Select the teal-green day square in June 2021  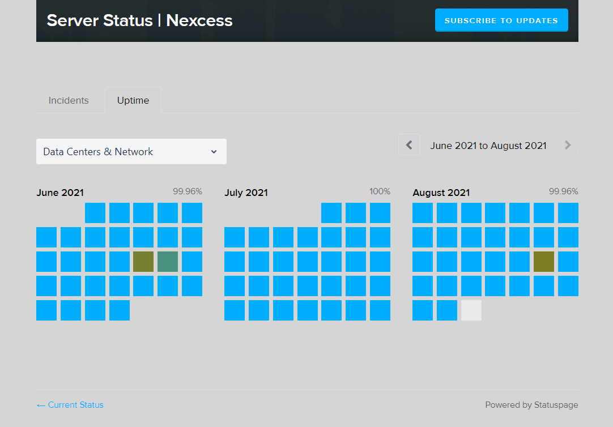pos(168,262)
